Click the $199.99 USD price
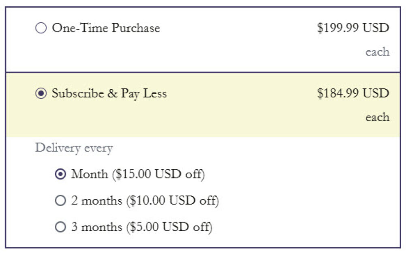The height and width of the screenshot is (254, 415). (353, 28)
